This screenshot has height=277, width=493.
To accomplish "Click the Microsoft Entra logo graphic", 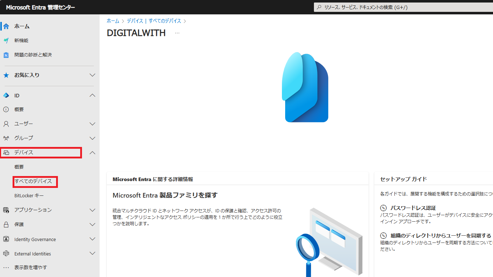I will coord(305,87).
